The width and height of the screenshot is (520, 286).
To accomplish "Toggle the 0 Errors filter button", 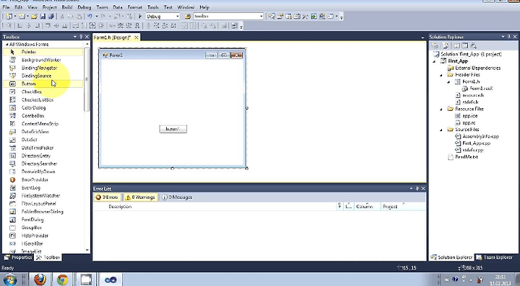I will point(108,197).
